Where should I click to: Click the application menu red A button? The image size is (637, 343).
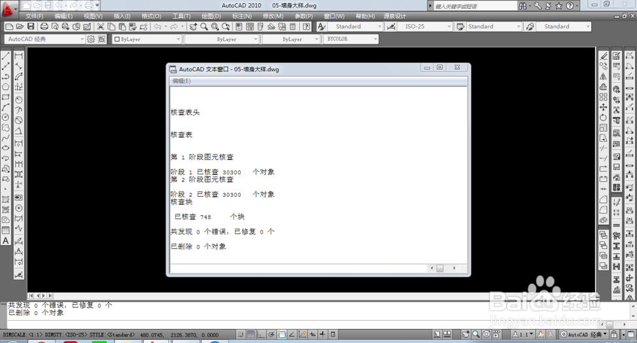[8, 9]
